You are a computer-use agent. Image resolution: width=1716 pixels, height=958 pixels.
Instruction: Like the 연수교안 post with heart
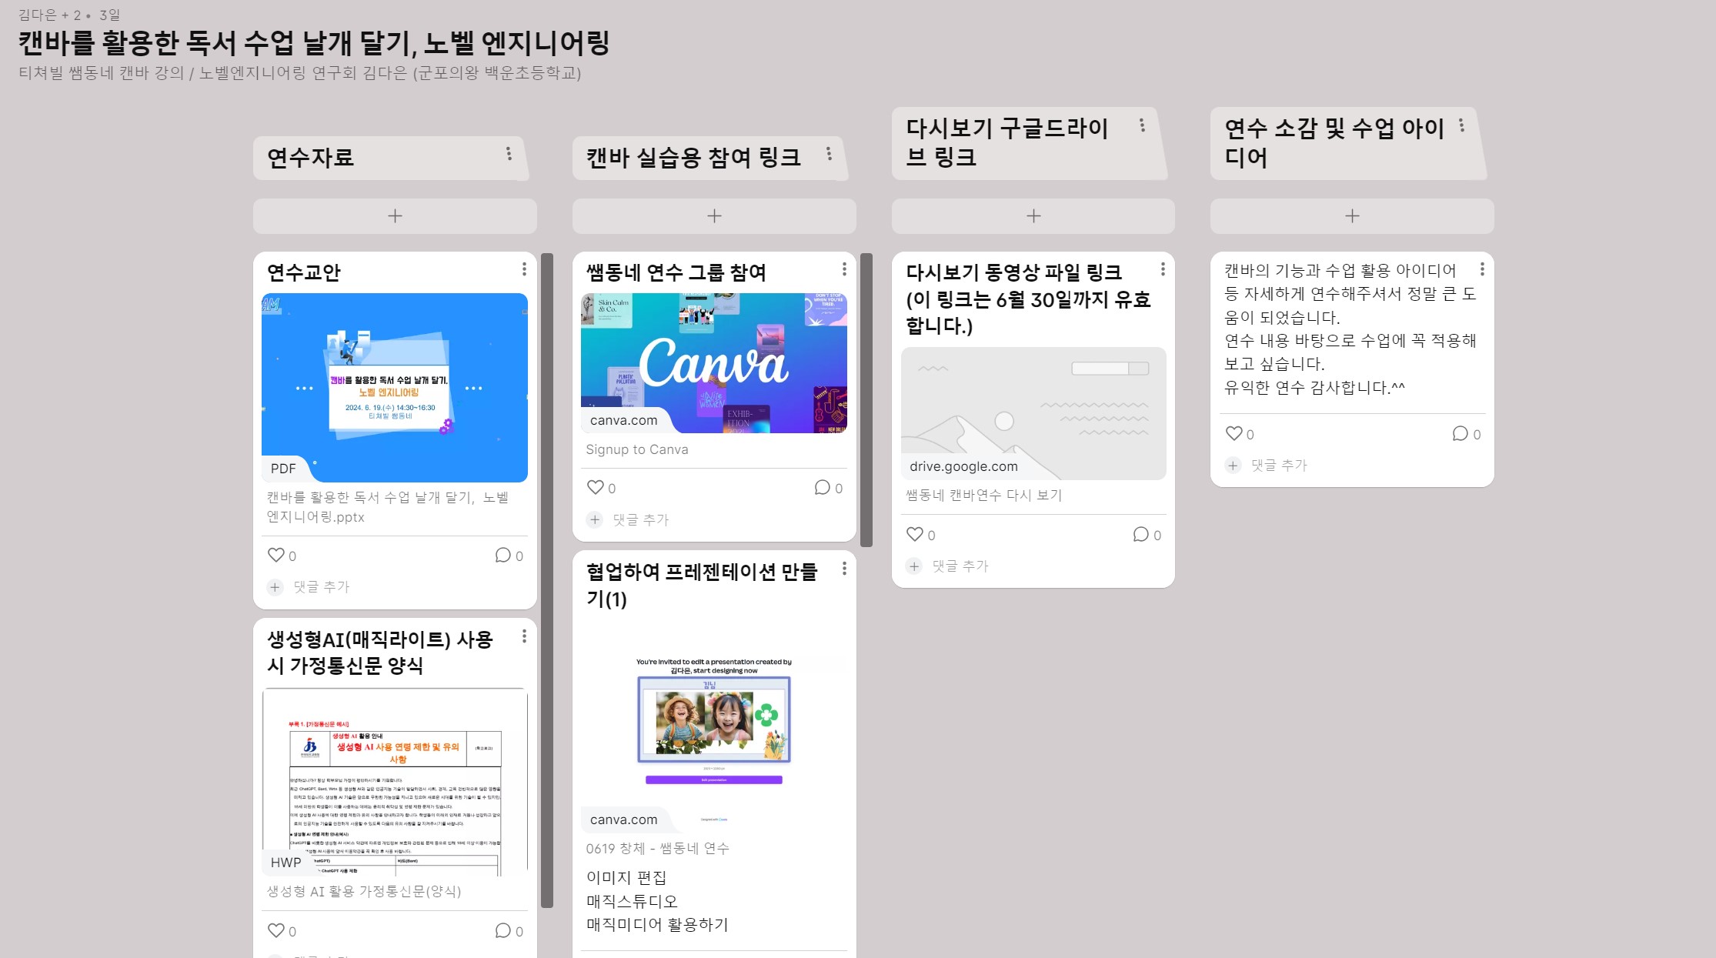tap(275, 555)
